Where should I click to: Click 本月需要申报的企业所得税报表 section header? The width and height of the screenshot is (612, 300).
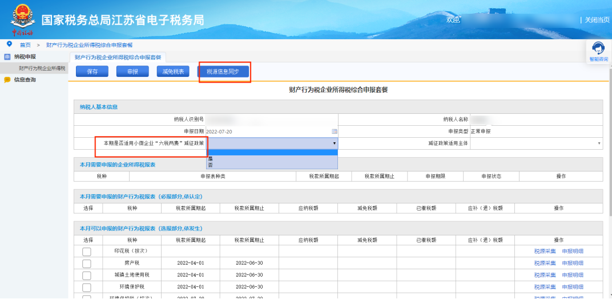tap(338, 165)
